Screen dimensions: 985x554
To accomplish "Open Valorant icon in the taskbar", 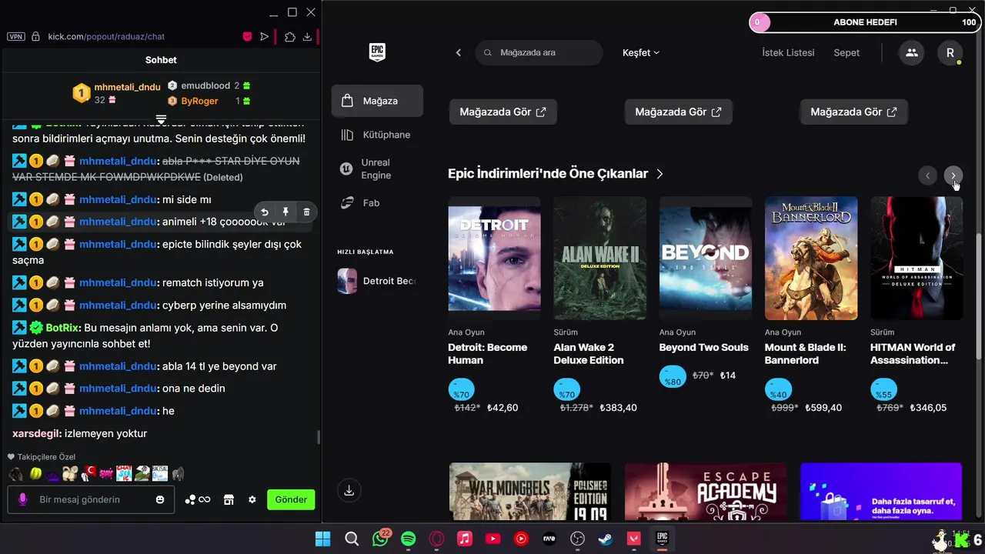I will coord(633,539).
